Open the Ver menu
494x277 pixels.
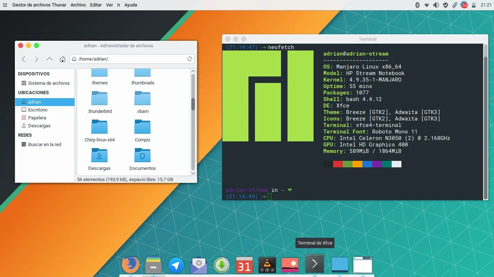tap(109, 5)
